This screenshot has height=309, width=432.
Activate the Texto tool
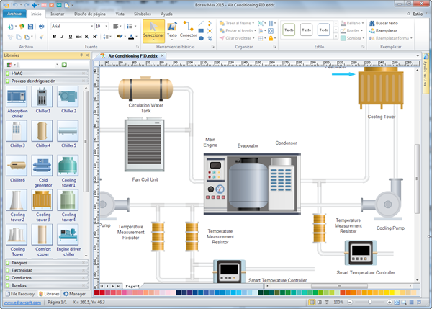(172, 29)
